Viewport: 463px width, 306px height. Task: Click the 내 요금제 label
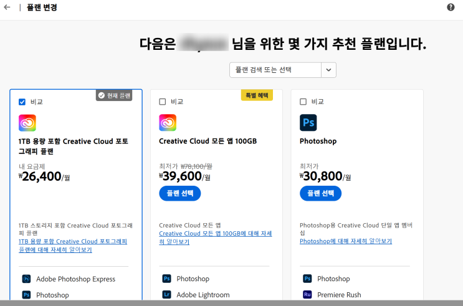(32, 166)
